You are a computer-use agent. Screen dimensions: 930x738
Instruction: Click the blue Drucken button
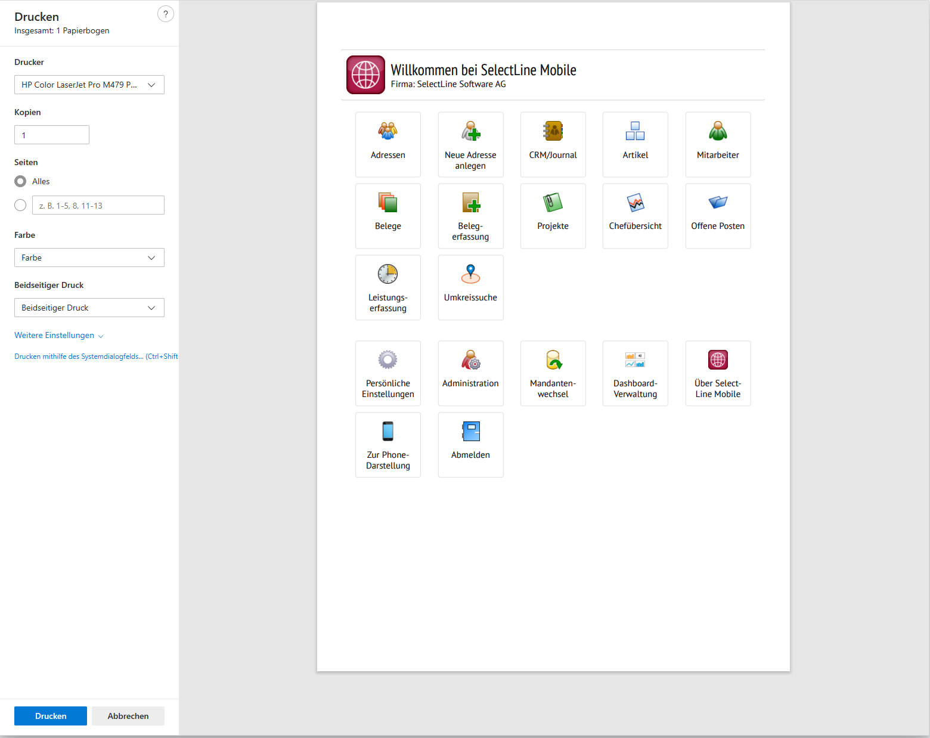click(51, 716)
